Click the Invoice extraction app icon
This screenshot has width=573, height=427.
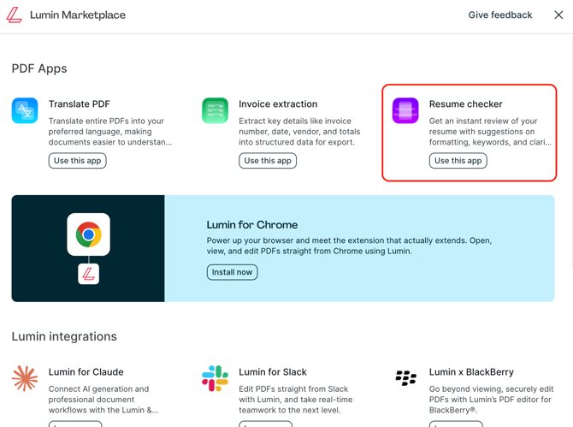(x=215, y=111)
